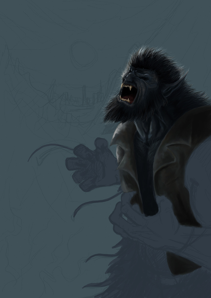The height and width of the screenshot is (298, 211).
Task: Click the curved line above the fist
Action: point(50,150)
